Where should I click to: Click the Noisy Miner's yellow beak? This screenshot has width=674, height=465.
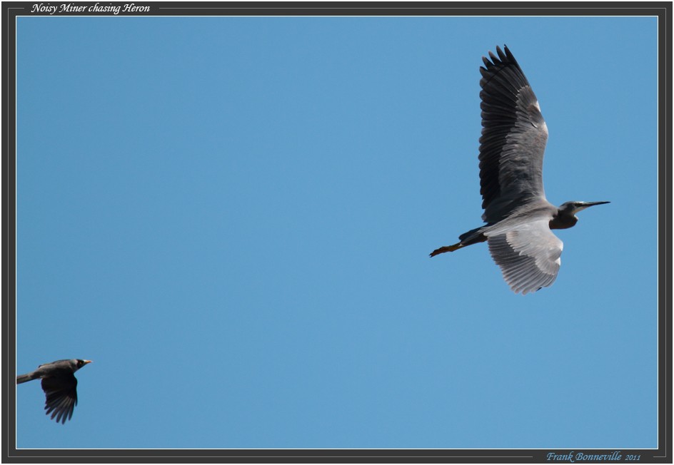pyautogui.click(x=87, y=362)
